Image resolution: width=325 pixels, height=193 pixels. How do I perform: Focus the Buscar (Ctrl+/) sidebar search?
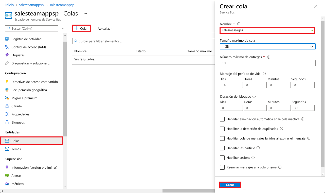[32, 28]
